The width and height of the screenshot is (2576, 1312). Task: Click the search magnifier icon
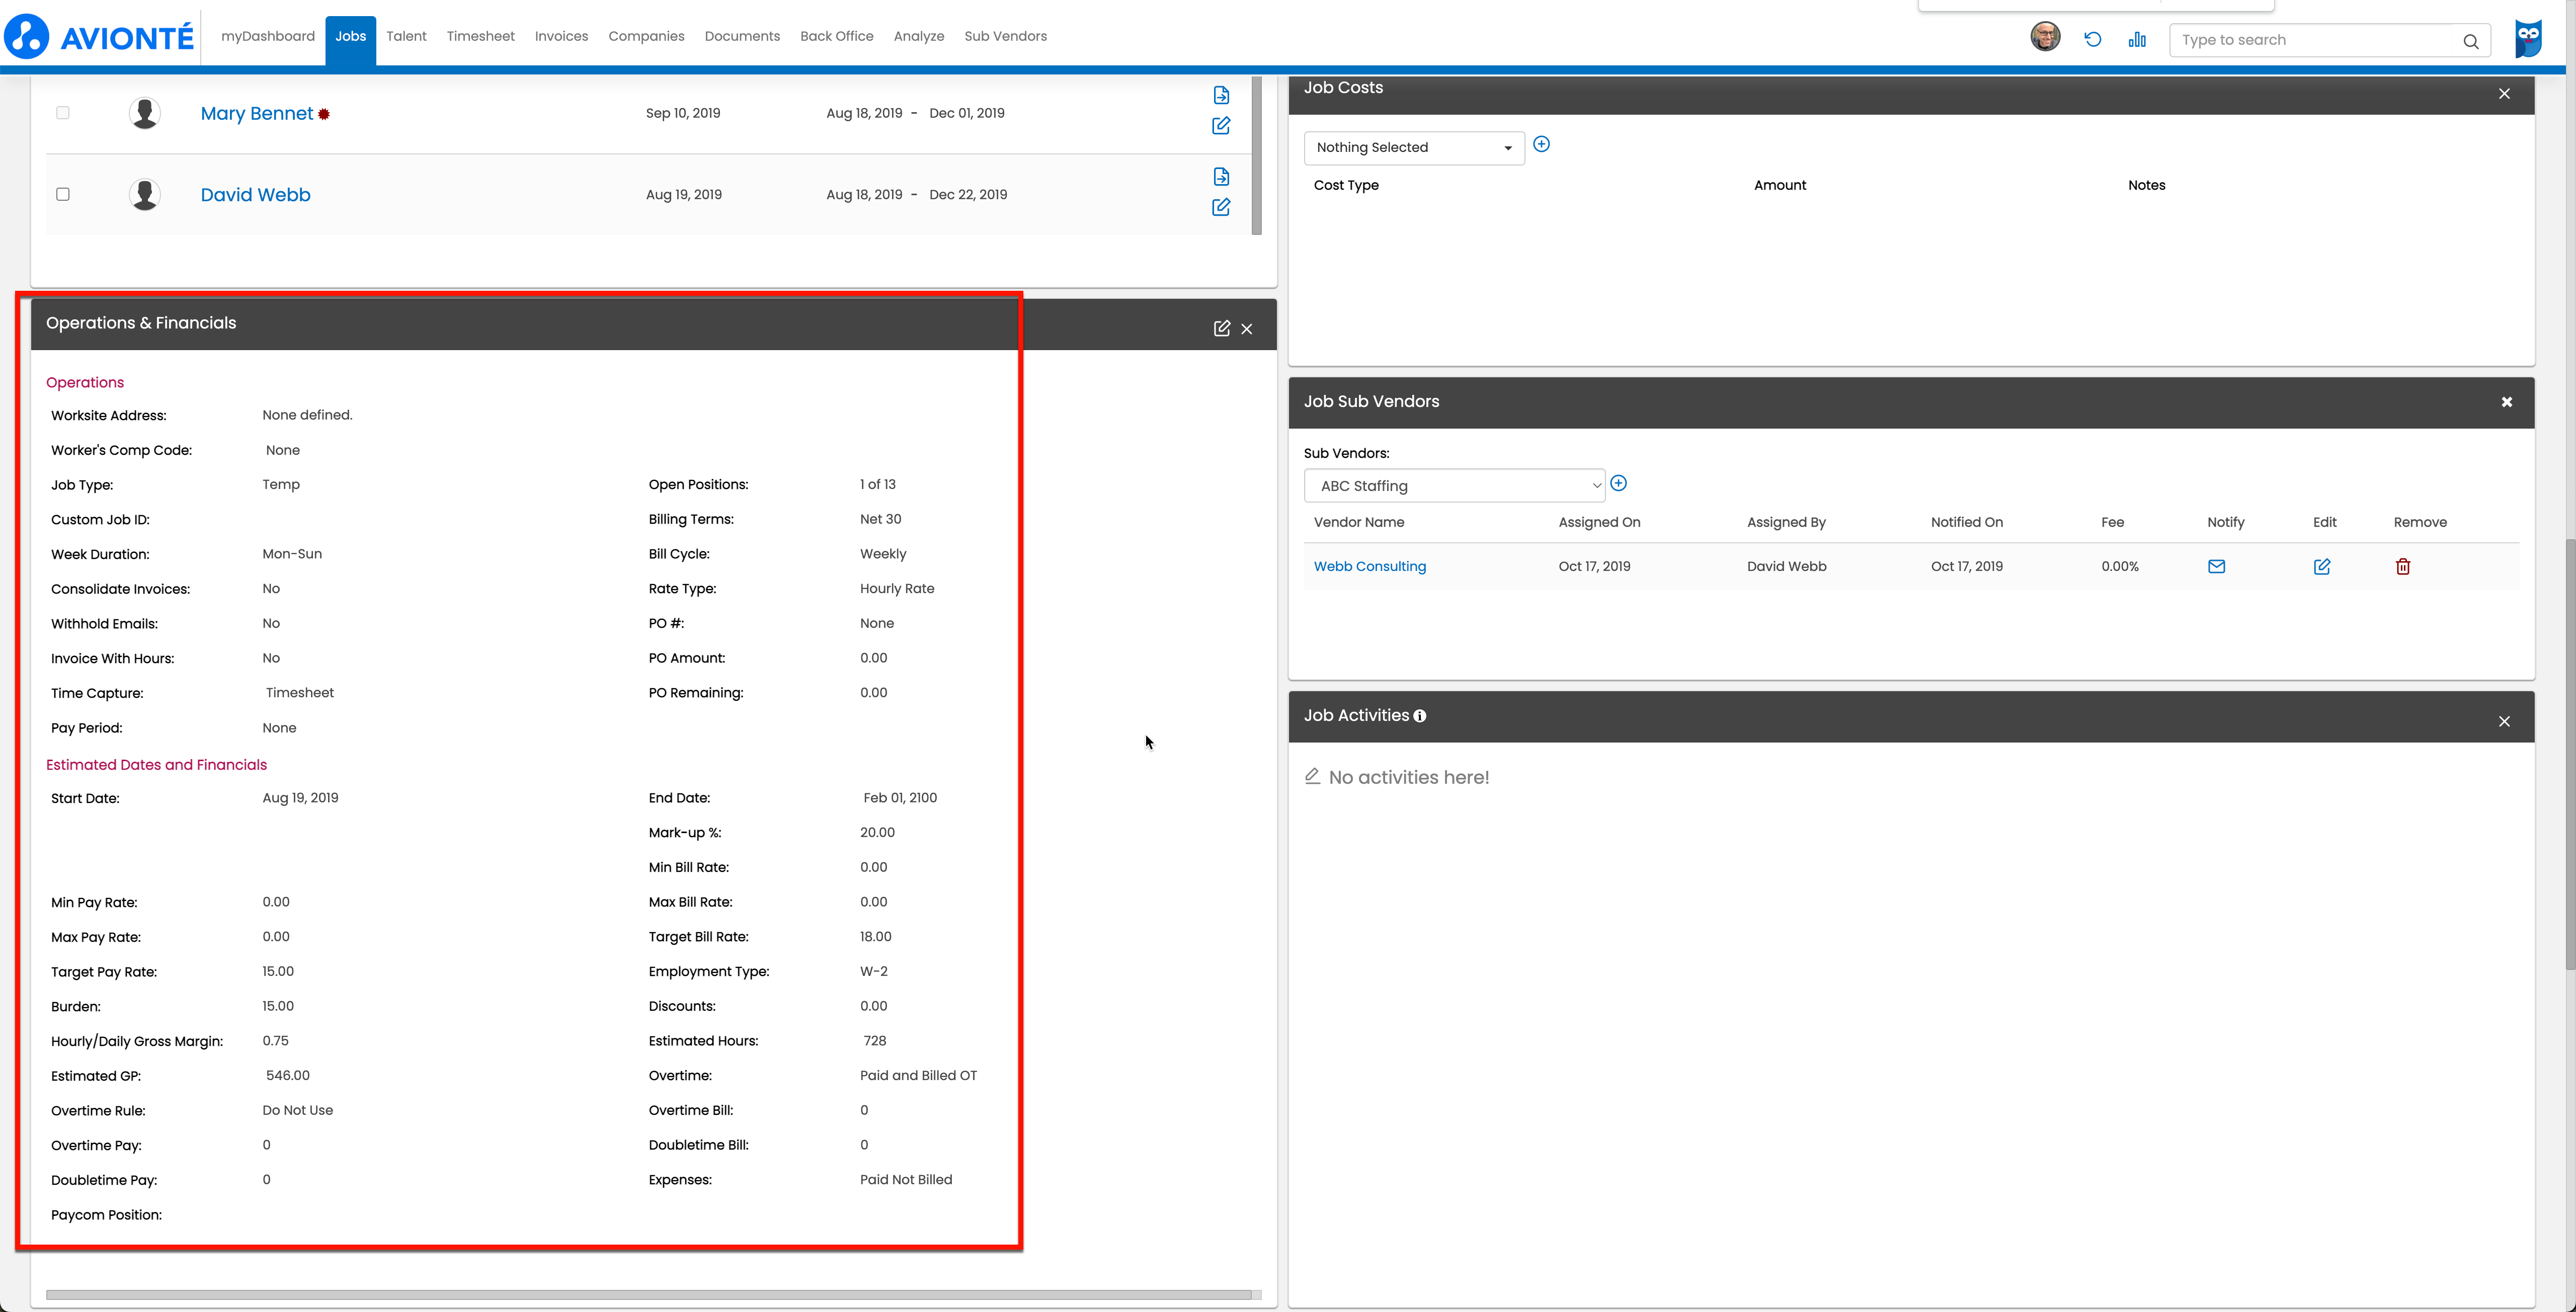(2470, 41)
